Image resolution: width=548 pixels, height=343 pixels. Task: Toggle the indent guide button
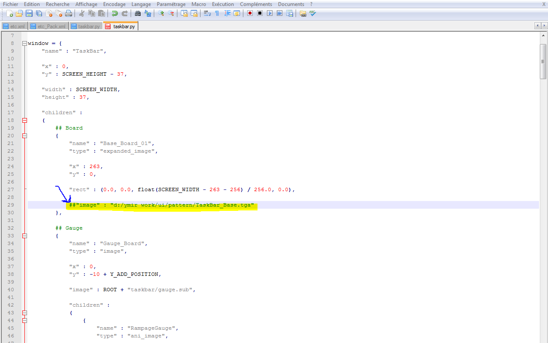coord(227,13)
